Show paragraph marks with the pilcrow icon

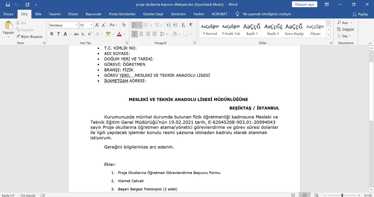pyautogui.click(x=191, y=25)
